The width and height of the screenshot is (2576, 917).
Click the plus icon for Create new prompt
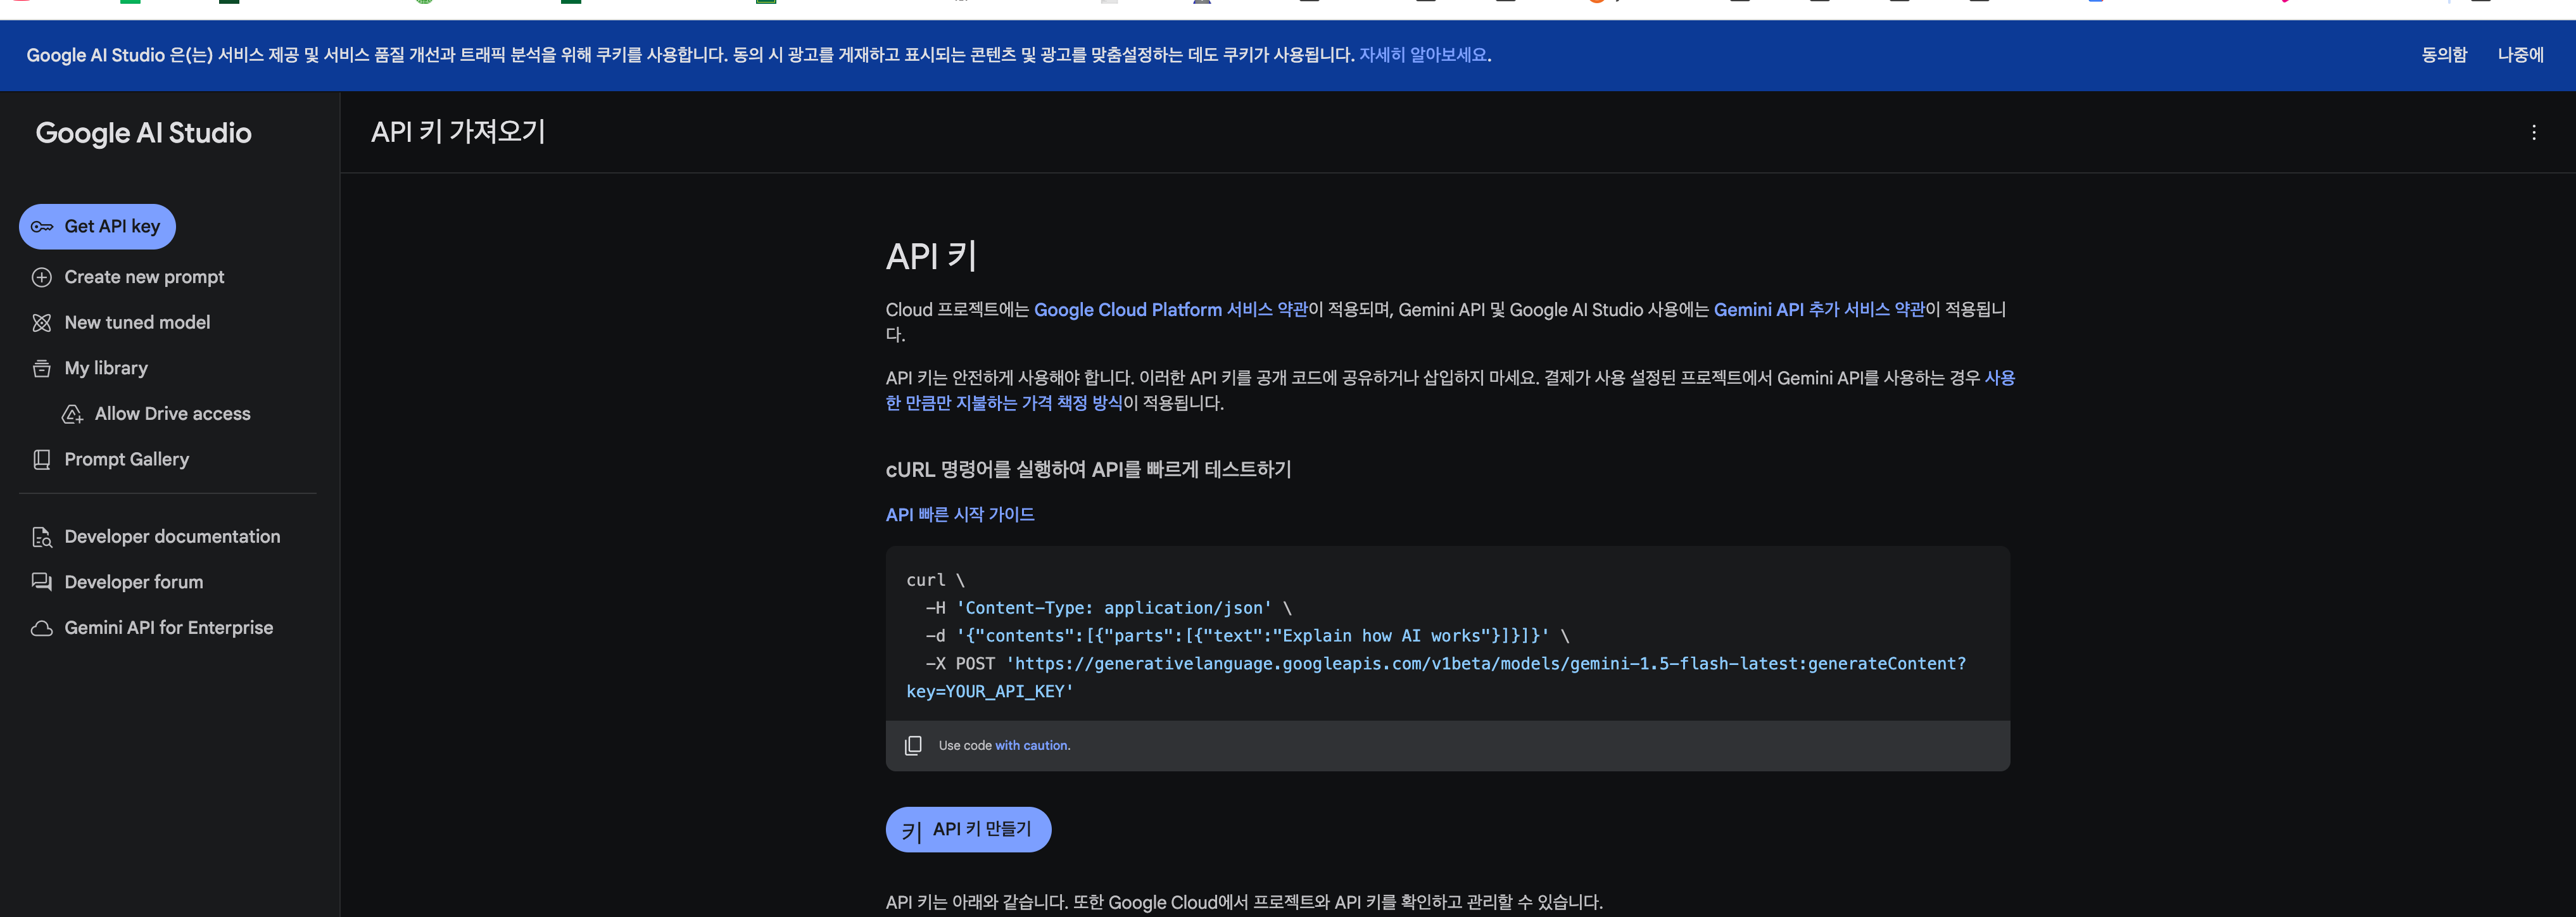(x=42, y=277)
